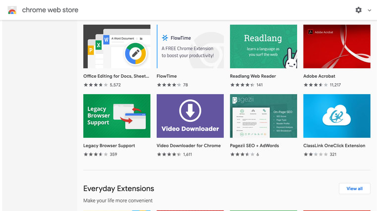Viewport: 377px width, 211px height.
Task: Open the Video Downloader purple image
Action: (x=190, y=116)
